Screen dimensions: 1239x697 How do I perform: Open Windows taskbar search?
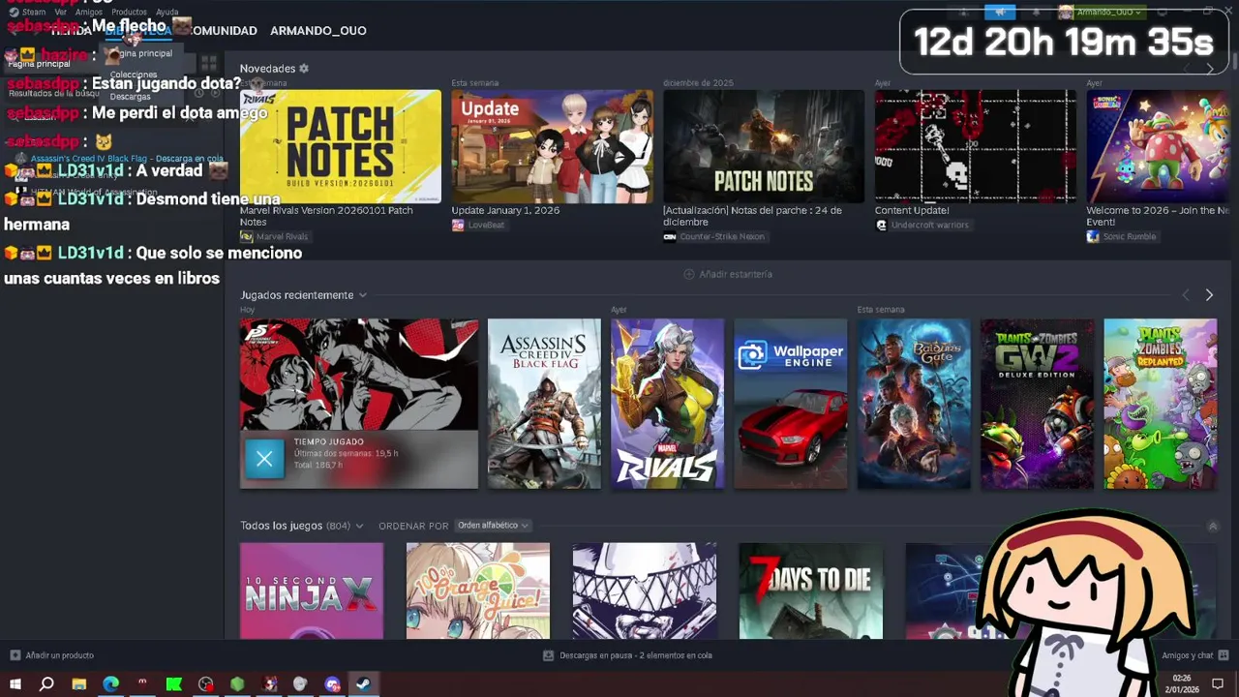(x=46, y=684)
